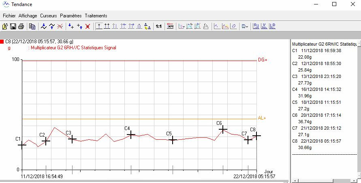Click the open file folder icon

[x=5, y=26]
